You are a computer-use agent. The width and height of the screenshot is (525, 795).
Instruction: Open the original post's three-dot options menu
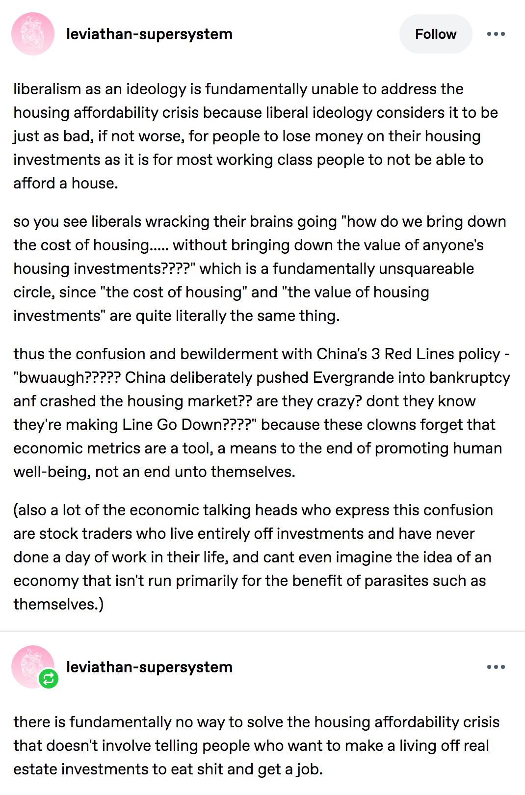(496, 34)
